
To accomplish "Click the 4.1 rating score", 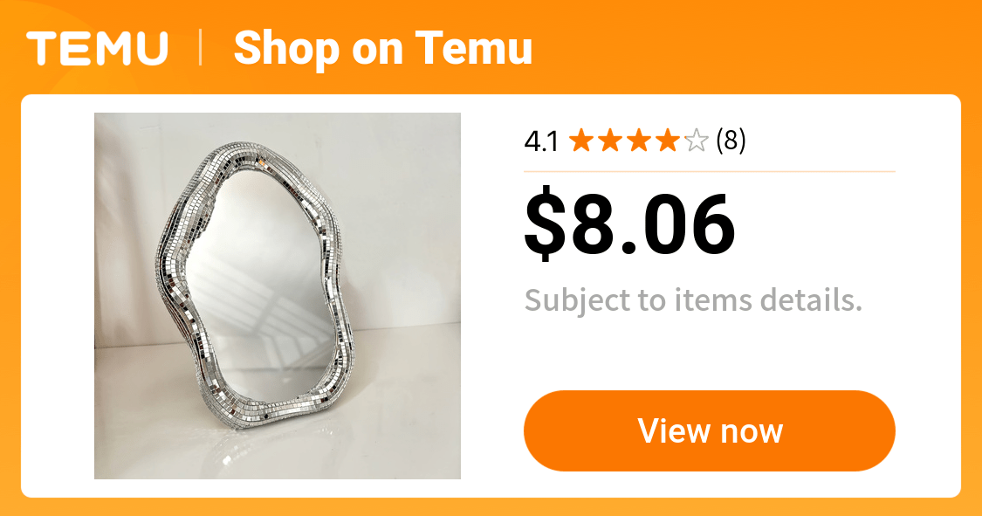I will (x=541, y=141).
